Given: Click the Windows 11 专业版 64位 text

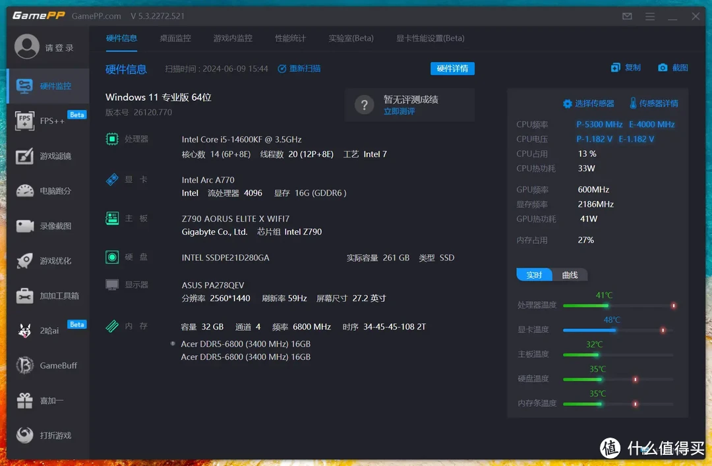Looking at the screenshot, I should [158, 97].
